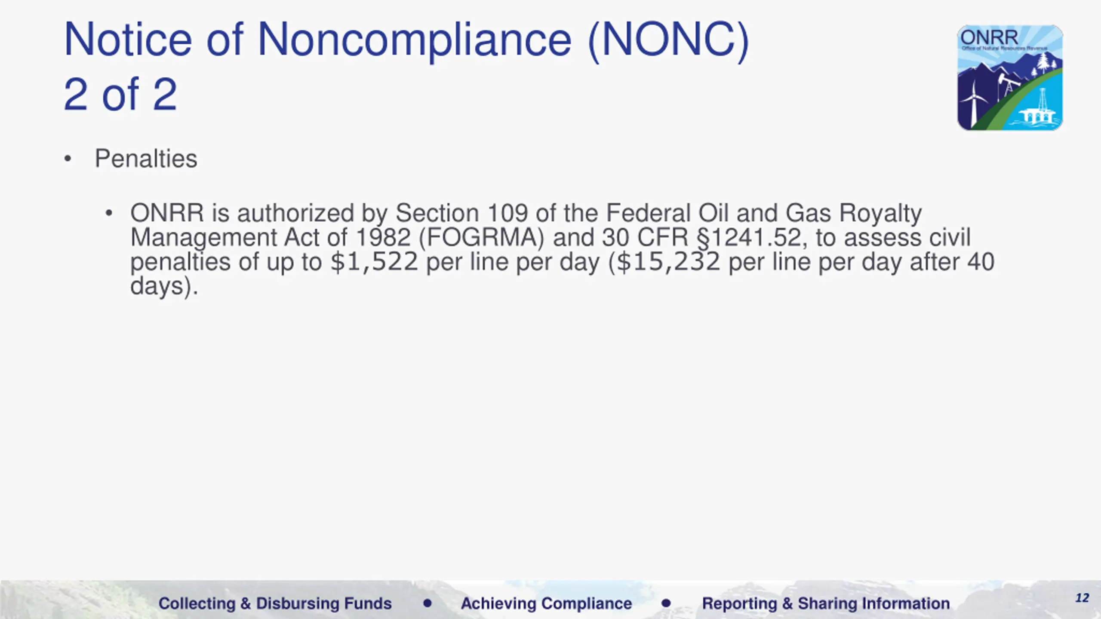Click Reporting & Sharing Information in footer

pyautogui.click(x=826, y=604)
